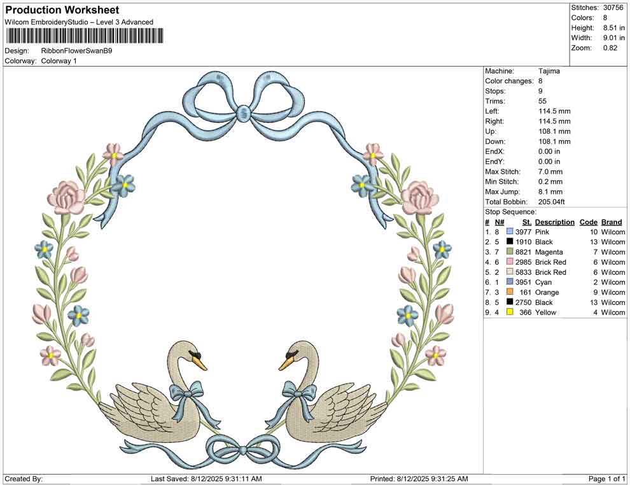Viewport: 630px width, 485px height.
Task: Click the barcode under the worksheet title
Action: (84, 36)
